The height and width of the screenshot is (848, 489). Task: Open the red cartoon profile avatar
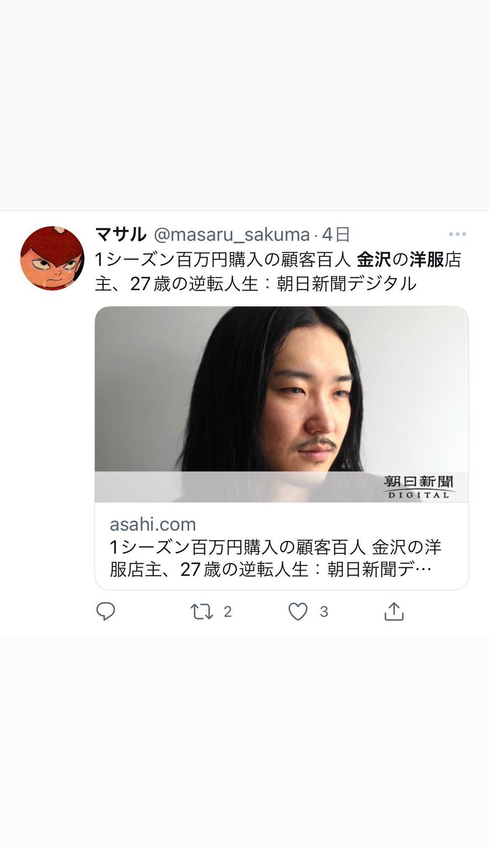coord(52,258)
